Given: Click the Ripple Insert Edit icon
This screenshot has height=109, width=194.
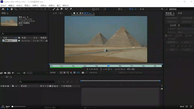Looking at the screenshot, I should coord(129,69).
